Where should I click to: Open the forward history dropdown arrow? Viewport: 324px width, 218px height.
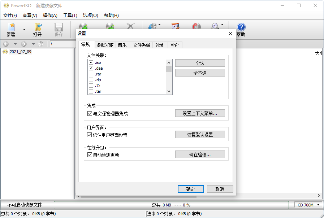[x=33, y=44]
